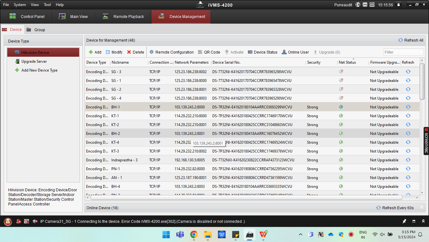
Task: Select the KT-3 device row nickname
Action: coord(115,151)
